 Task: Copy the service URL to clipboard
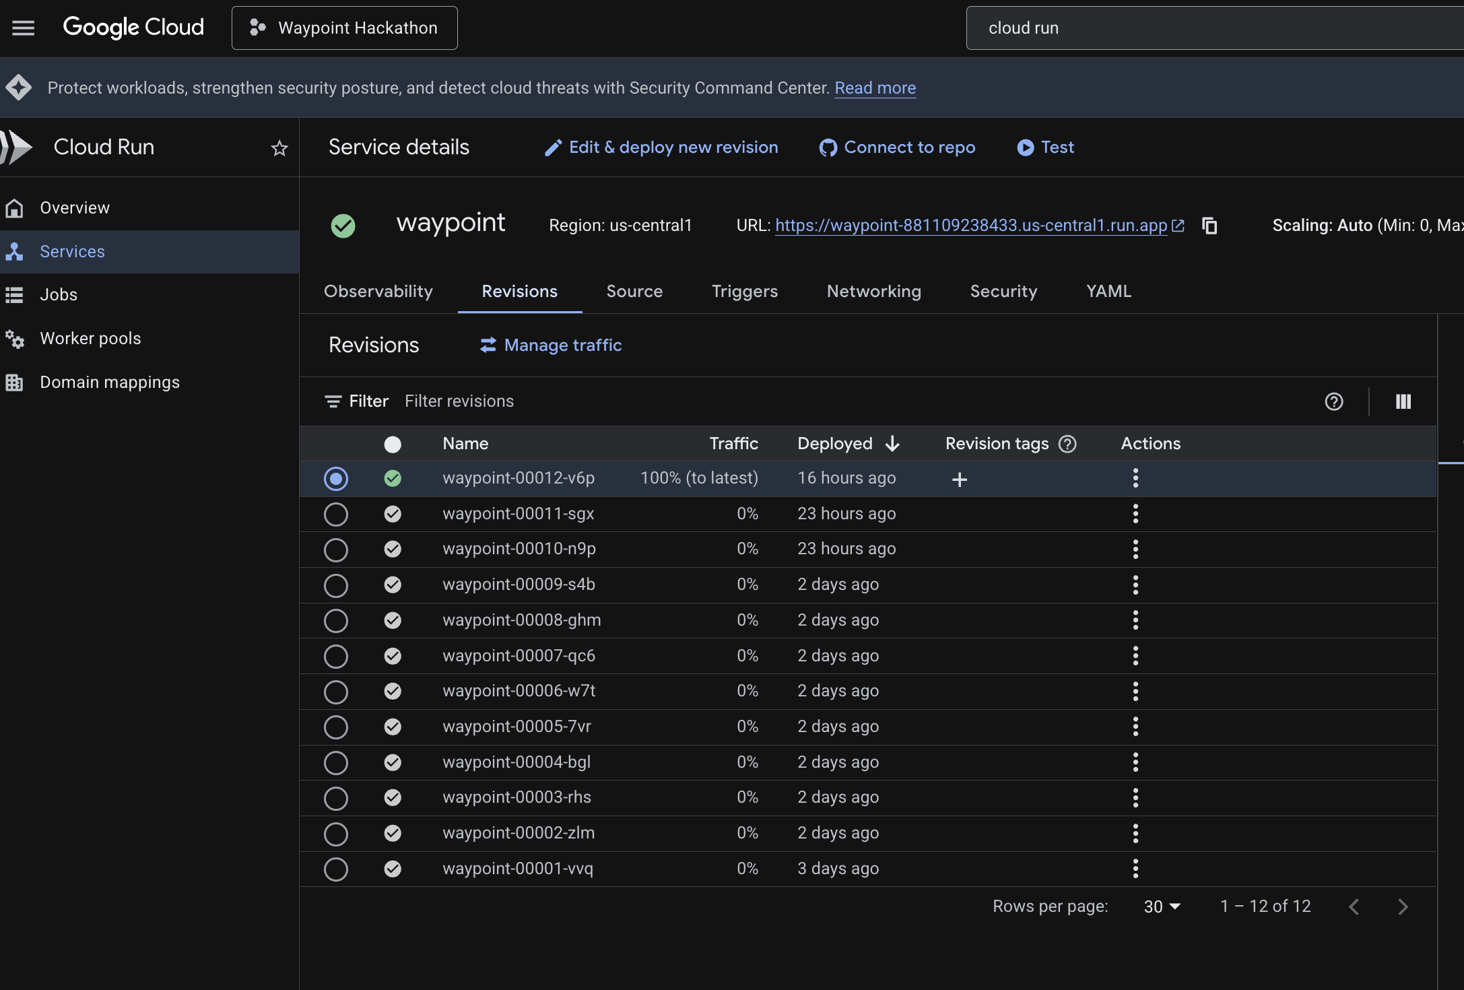(x=1209, y=226)
